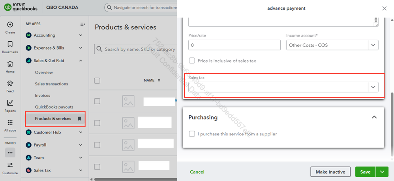Open the Create plus icon
The image size is (394, 181).
(10, 24)
